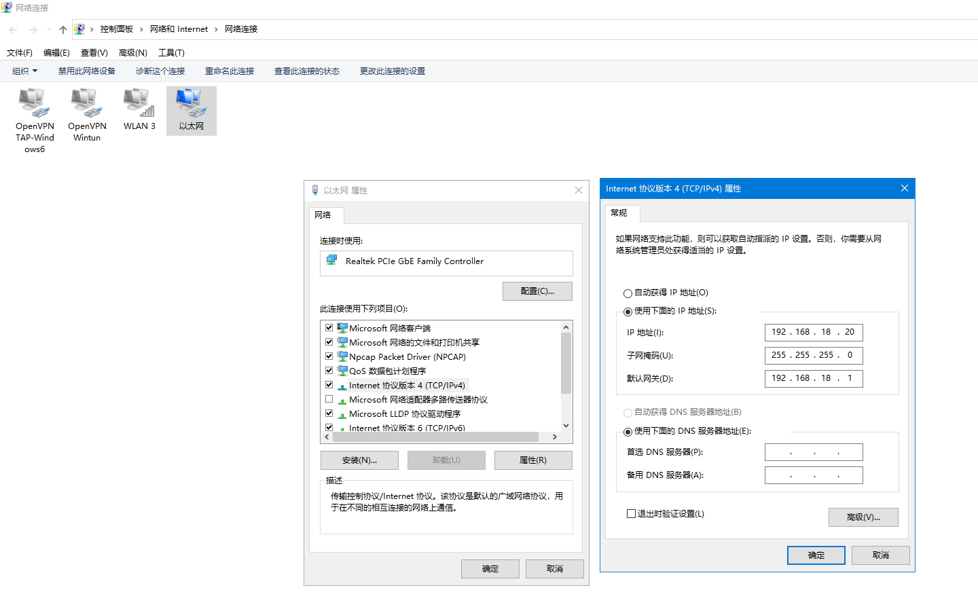Expand the breadcrumb chevron after 网络和 Internet

[x=217, y=29]
